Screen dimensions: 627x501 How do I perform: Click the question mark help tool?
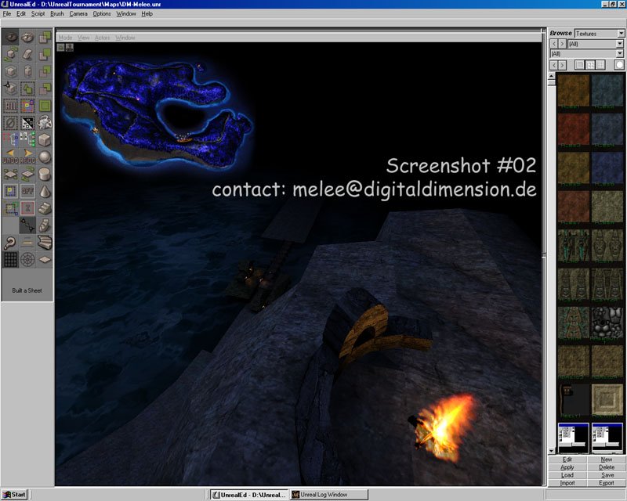[x=10, y=243]
